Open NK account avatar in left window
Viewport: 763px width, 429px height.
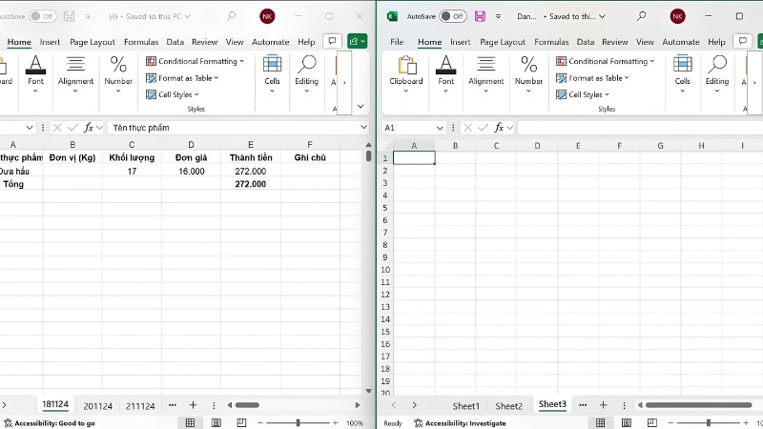267,16
